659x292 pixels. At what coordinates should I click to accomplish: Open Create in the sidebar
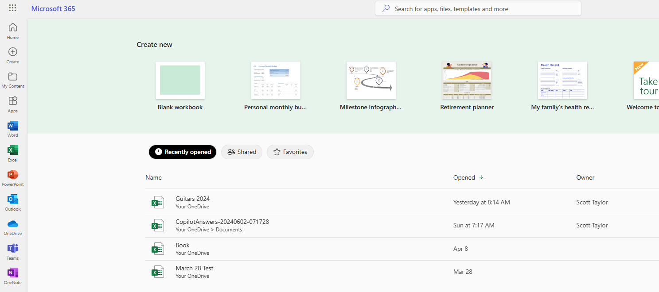pos(13,55)
